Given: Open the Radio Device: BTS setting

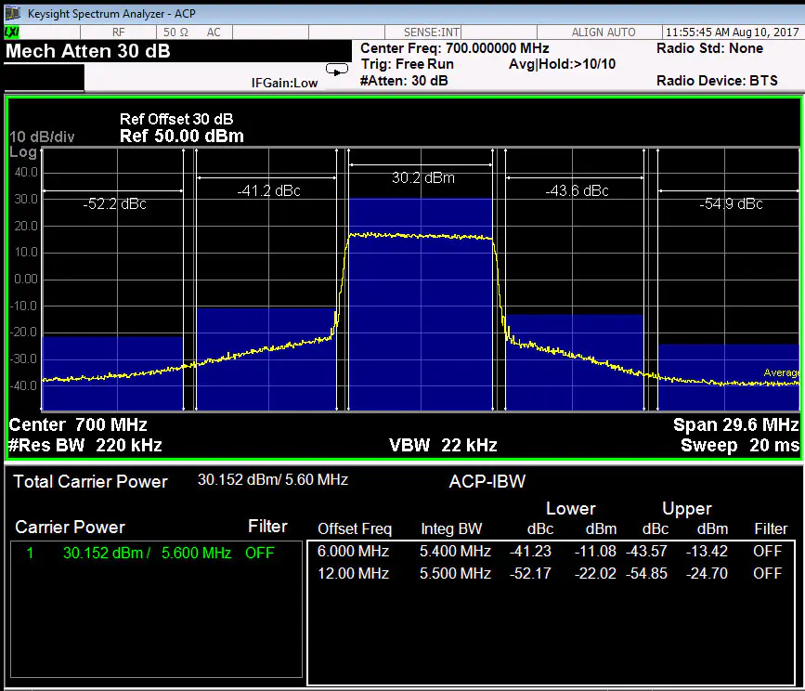Looking at the screenshot, I should coord(716,81).
